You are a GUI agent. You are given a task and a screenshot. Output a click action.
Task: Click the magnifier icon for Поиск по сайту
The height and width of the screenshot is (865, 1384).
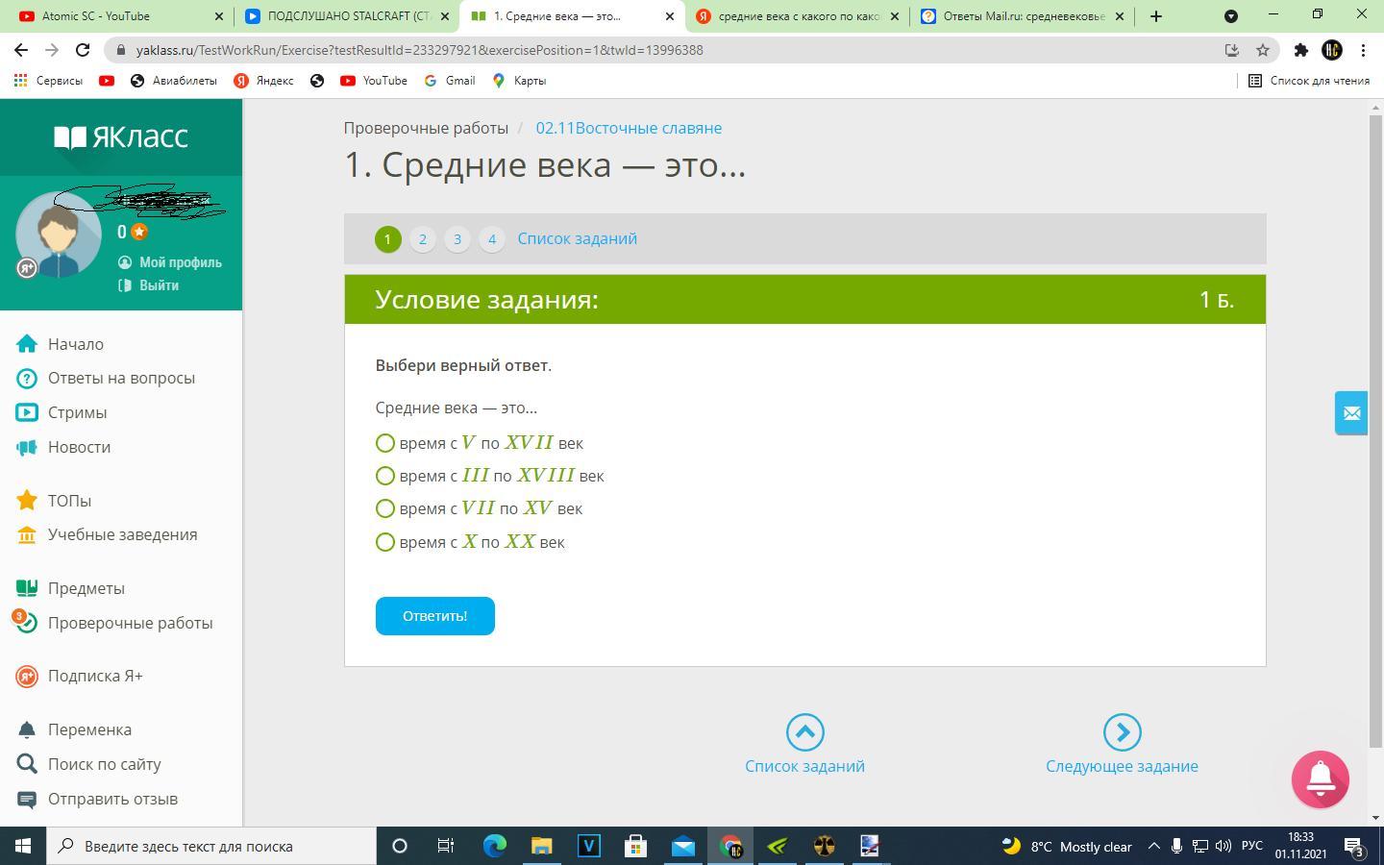click(27, 764)
